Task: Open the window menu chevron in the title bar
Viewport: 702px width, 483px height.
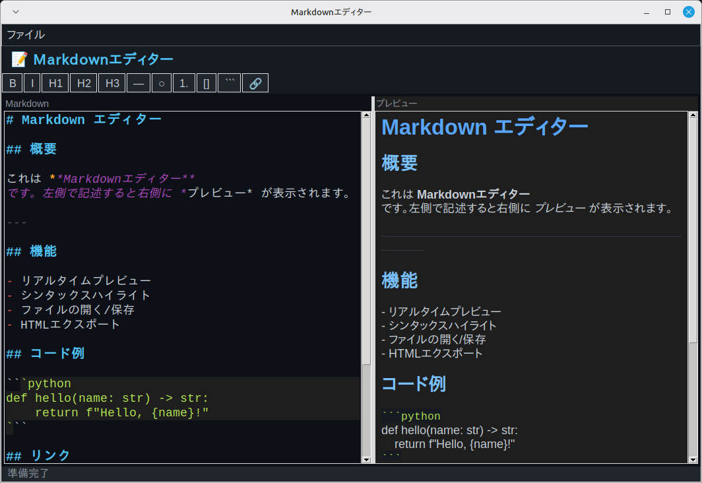Action: [x=16, y=12]
